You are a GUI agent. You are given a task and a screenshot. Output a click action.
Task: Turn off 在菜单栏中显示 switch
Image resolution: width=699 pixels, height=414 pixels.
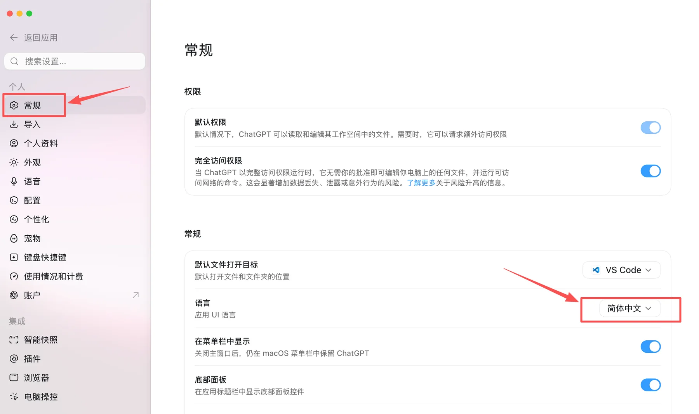tap(650, 347)
